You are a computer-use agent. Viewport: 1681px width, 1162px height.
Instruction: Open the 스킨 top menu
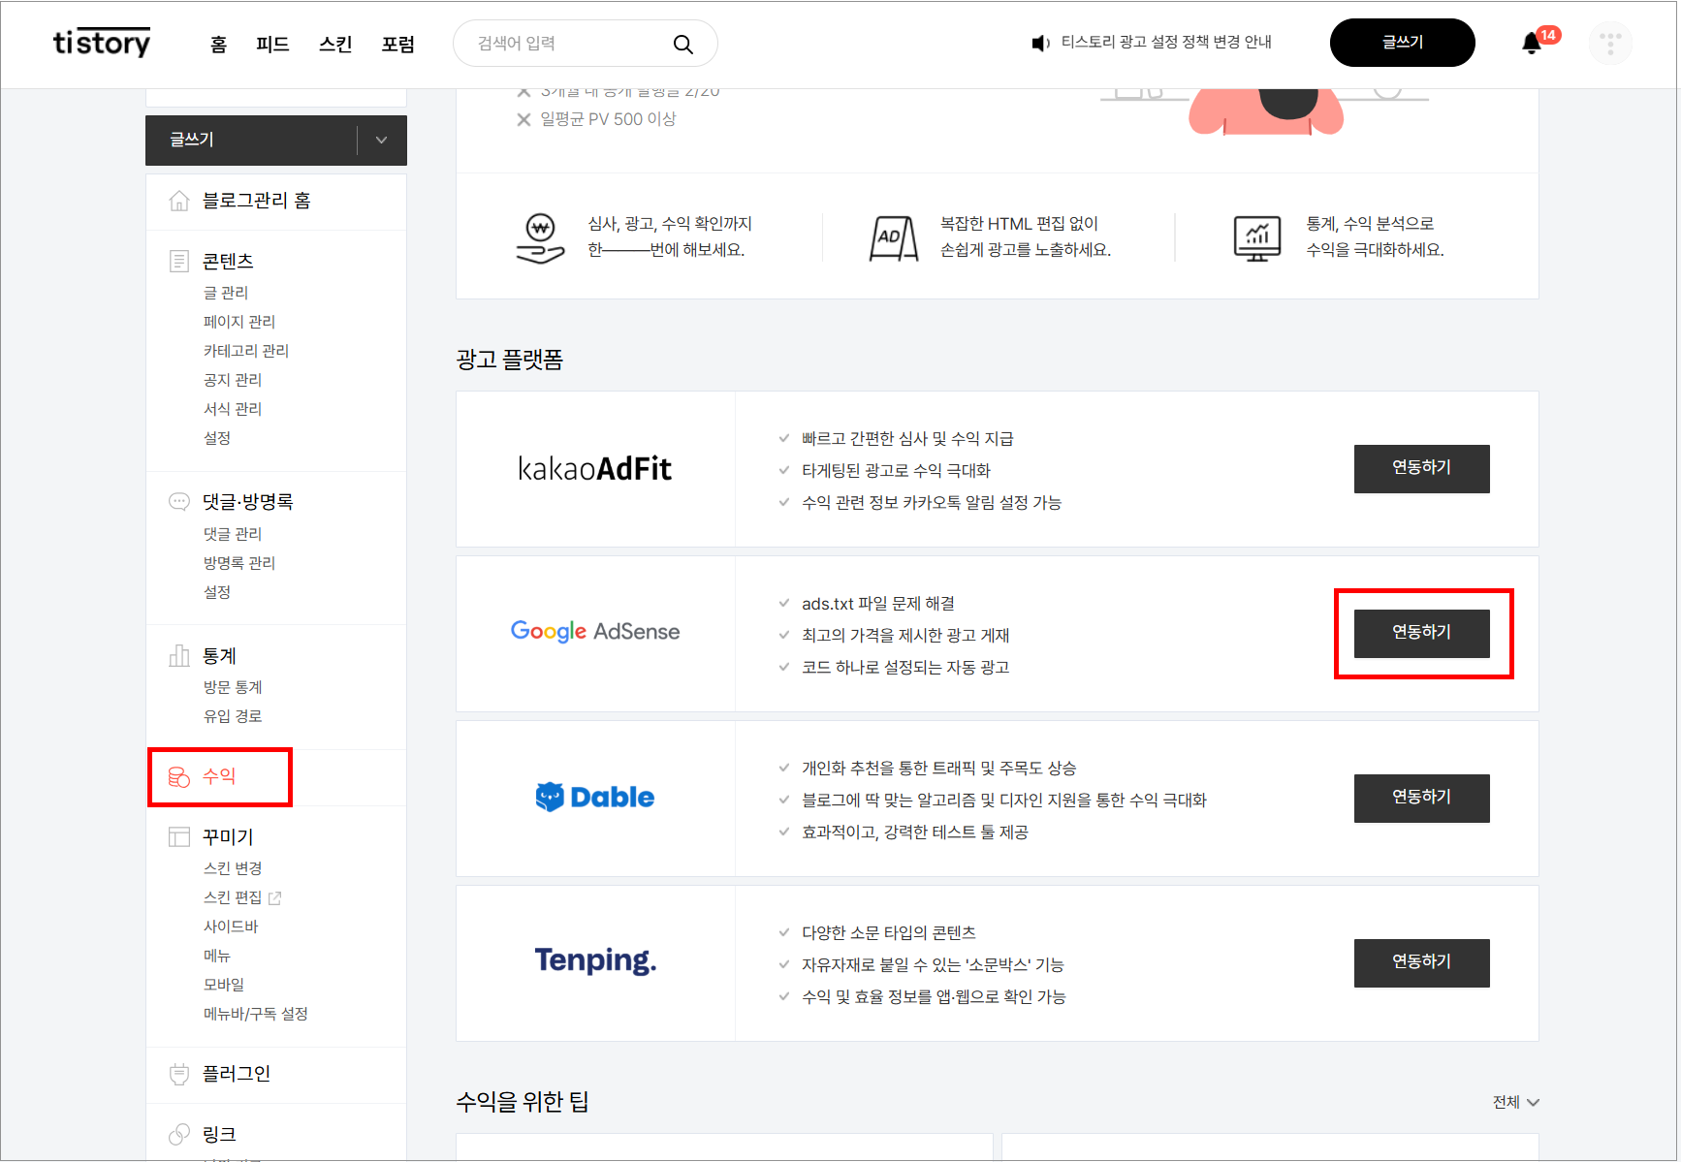(335, 44)
